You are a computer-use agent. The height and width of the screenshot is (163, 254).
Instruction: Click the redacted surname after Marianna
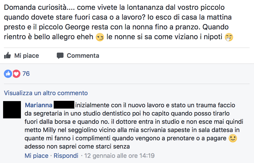pos(64,105)
